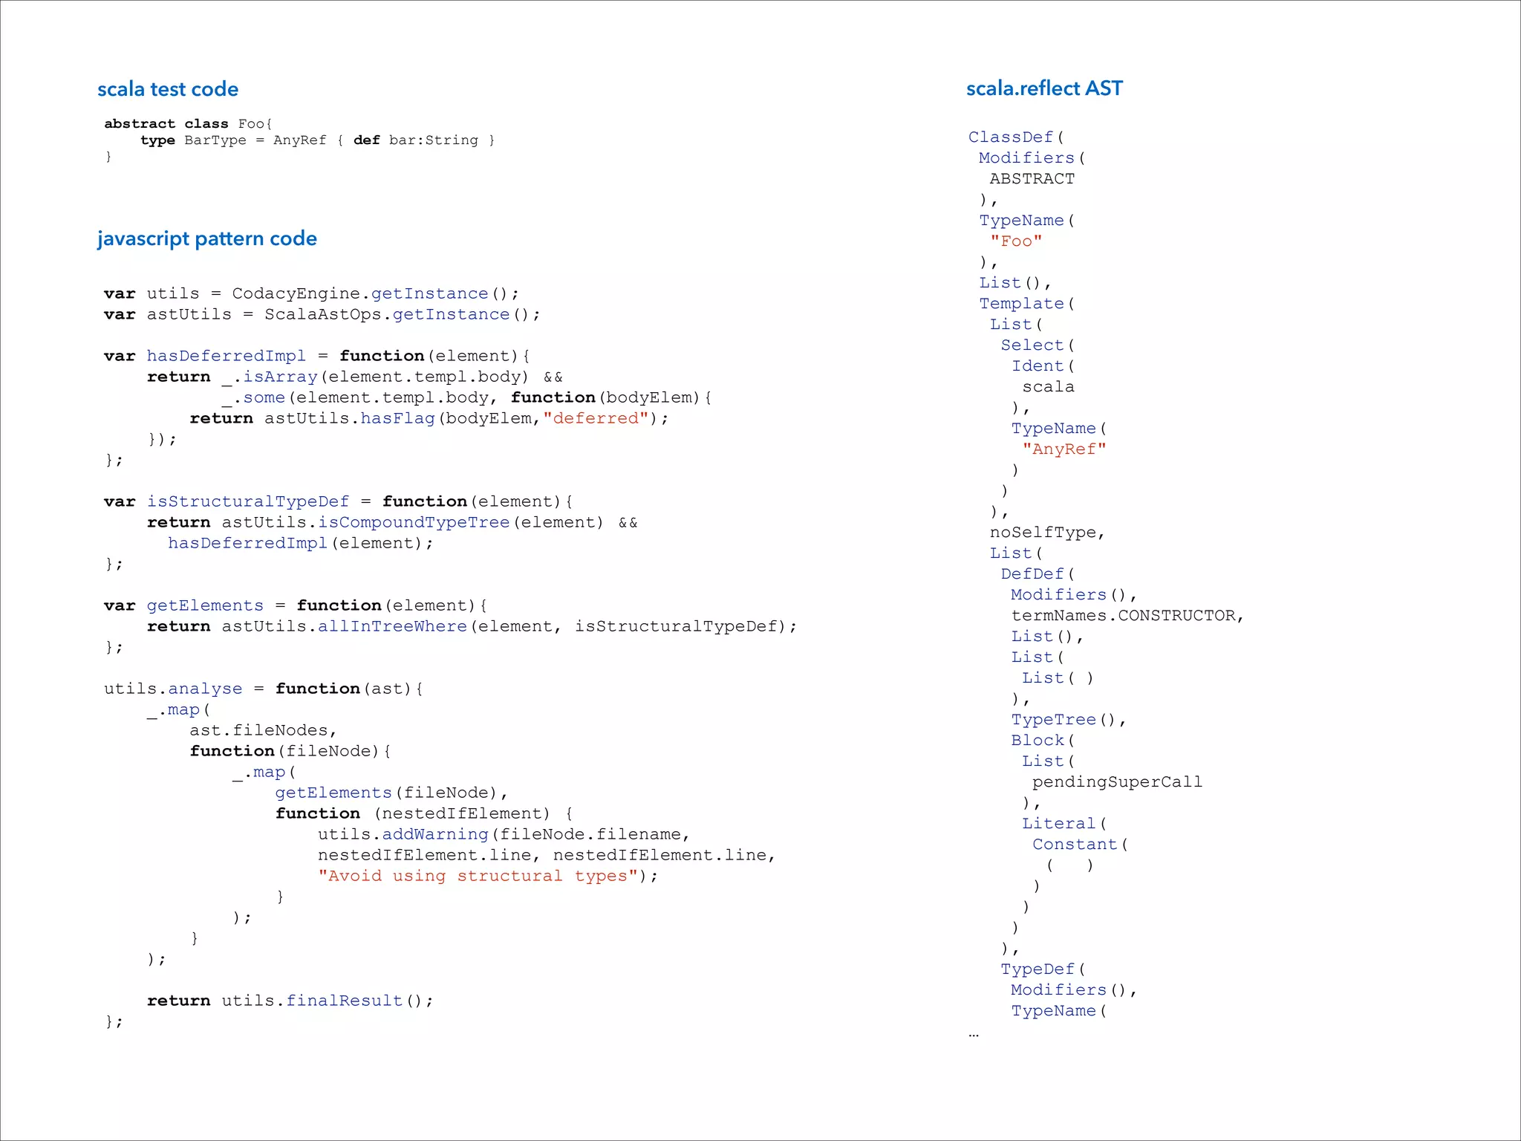1521x1141 pixels.
Task: Click the 'abstract class Foo{' line
Action: point(189,123)
